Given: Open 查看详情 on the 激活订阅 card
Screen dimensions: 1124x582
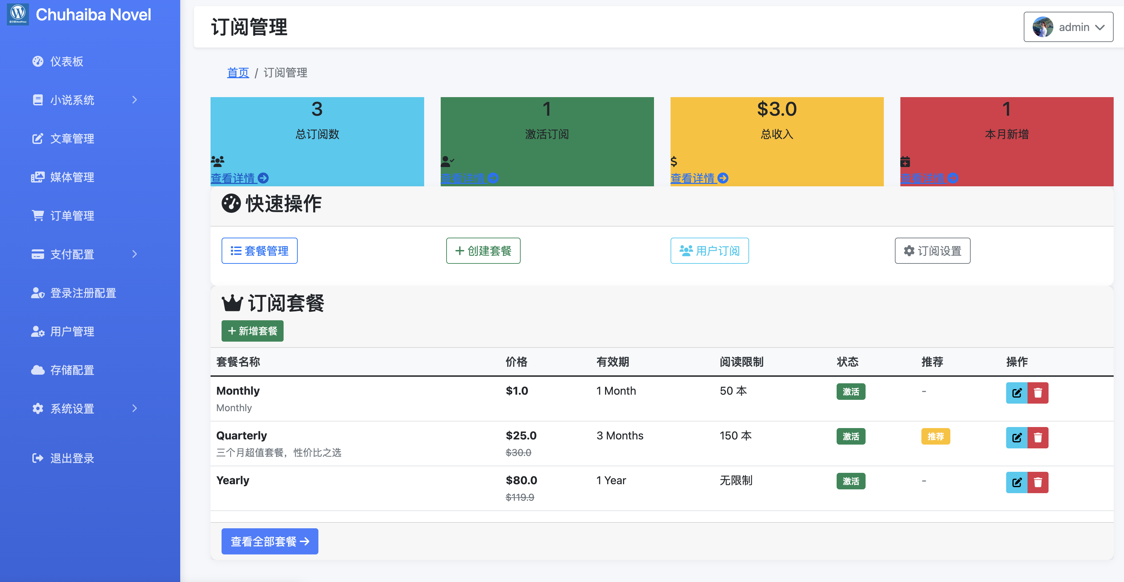Looking at the screenshot, I should tap(470, 178).
